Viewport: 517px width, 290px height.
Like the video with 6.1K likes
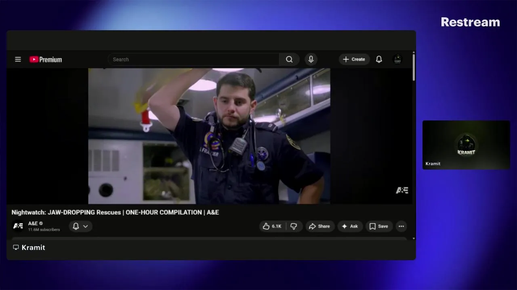(272, 226)
